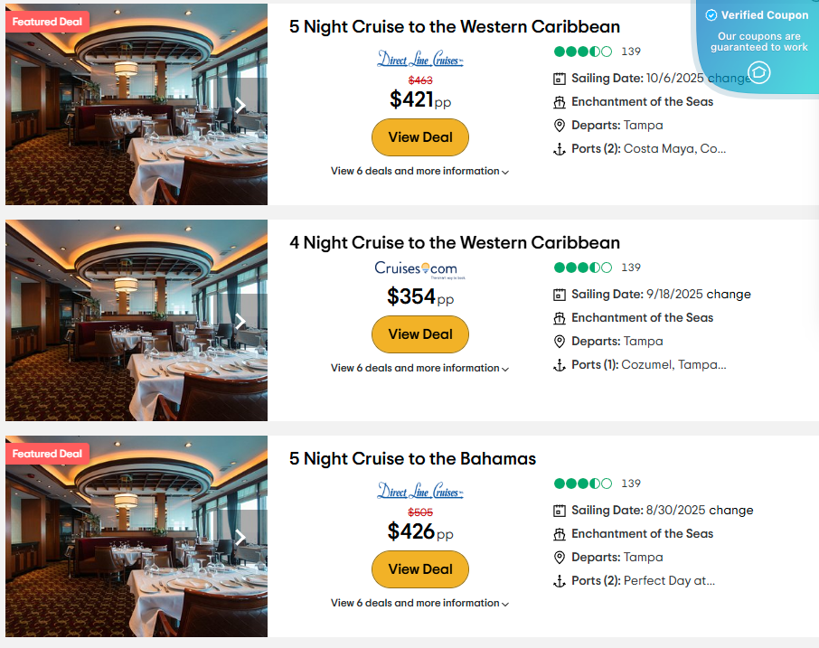Click the Cruises.com logo

[415, 268]
